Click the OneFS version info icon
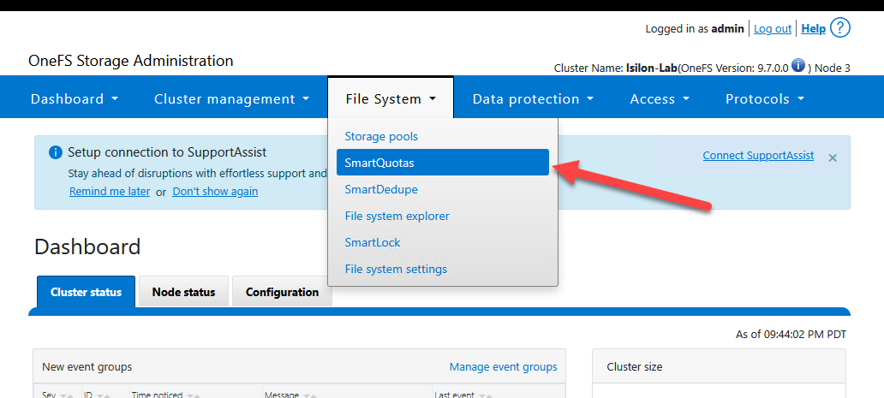This screenshot has height=398, width=884. click(797, 66)
